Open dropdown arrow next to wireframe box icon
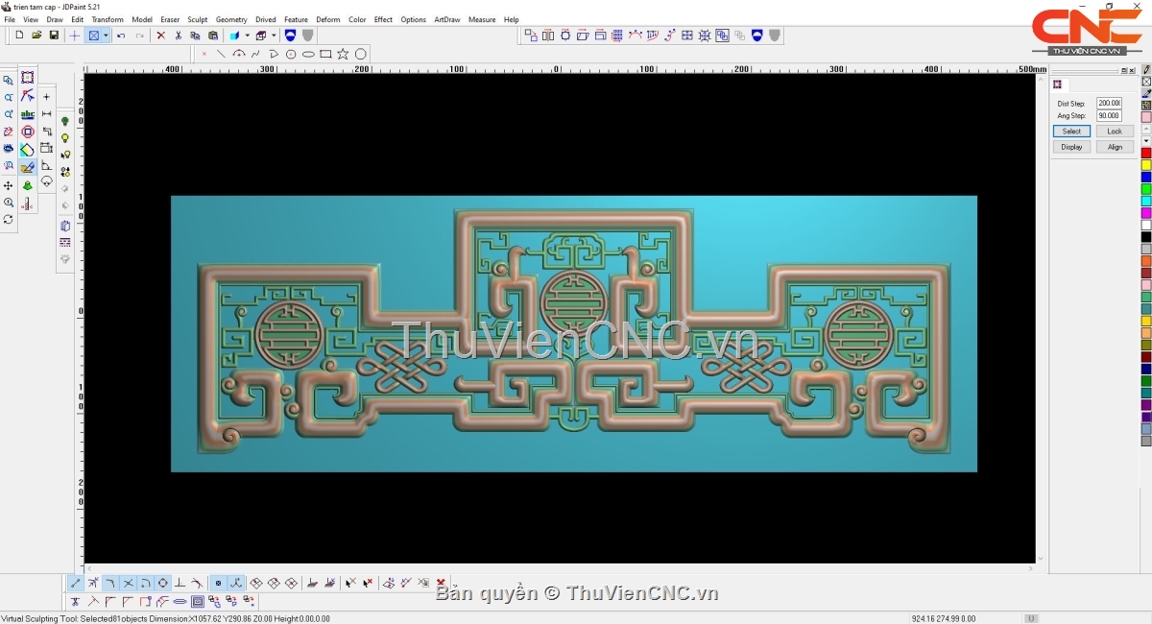The height and width of the screenshot is (624, 1152). point(274,36)
